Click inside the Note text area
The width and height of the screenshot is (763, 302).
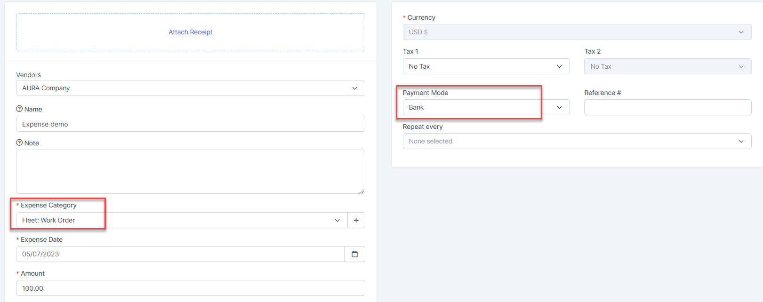pyautogui.click(x=190, y=171)
